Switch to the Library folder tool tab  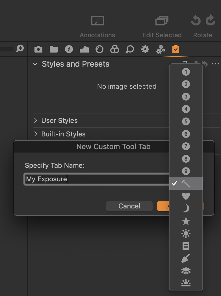coord(54,49)
